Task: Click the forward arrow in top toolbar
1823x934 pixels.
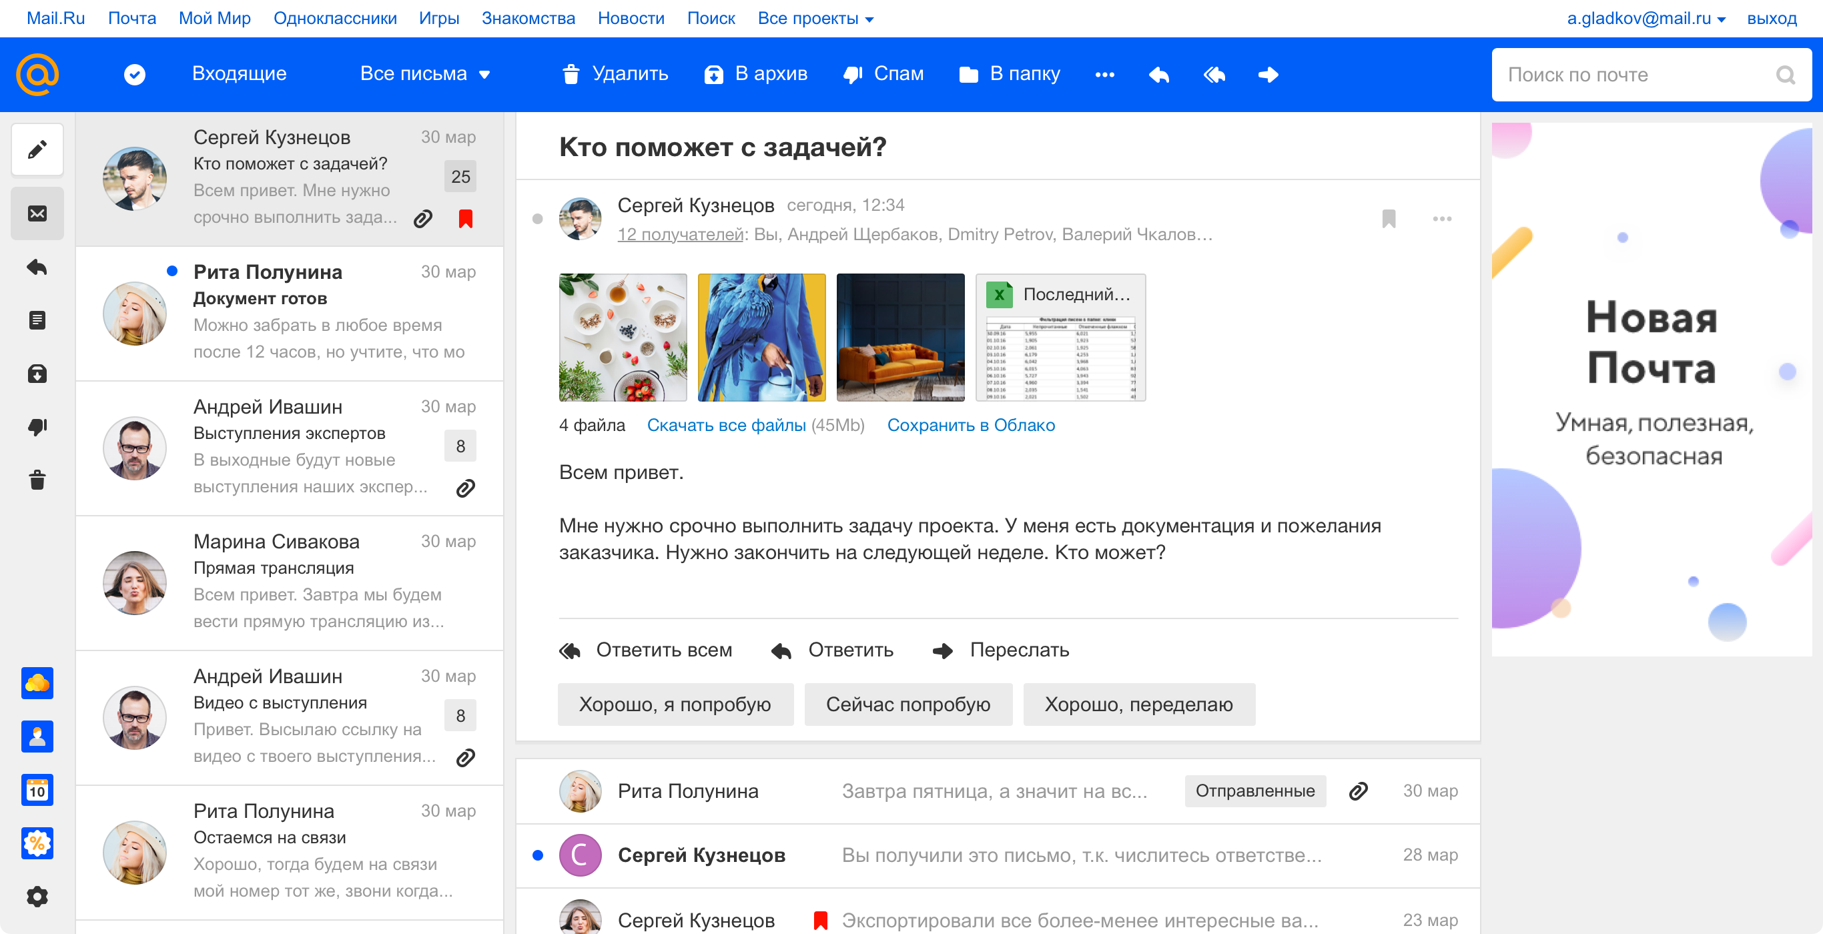Action: tap(1268, 74)
